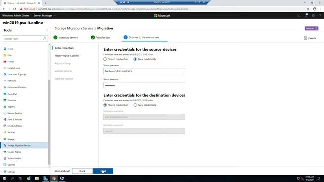Click the PowerShell console icon in header
The height and width of the screenshot is (182, 324).
pos(298,16)
